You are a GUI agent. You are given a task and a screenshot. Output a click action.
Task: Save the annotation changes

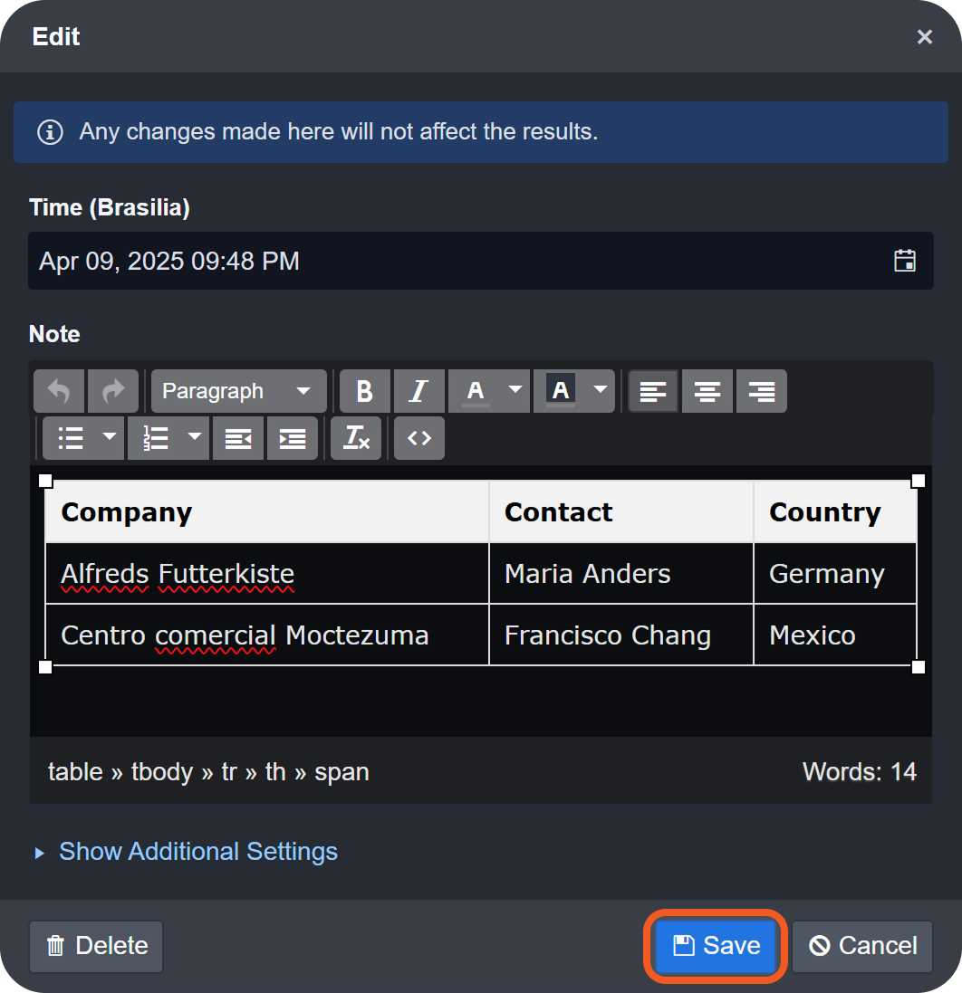pos(716,946)
